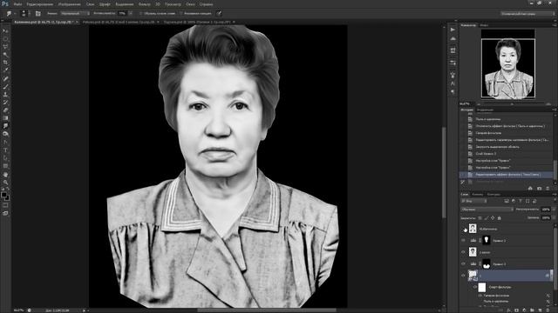The height and width of the screenshot is (313, 558).
Task: Open the 'Изображение' menu
Action: click(x=70, y=4)
